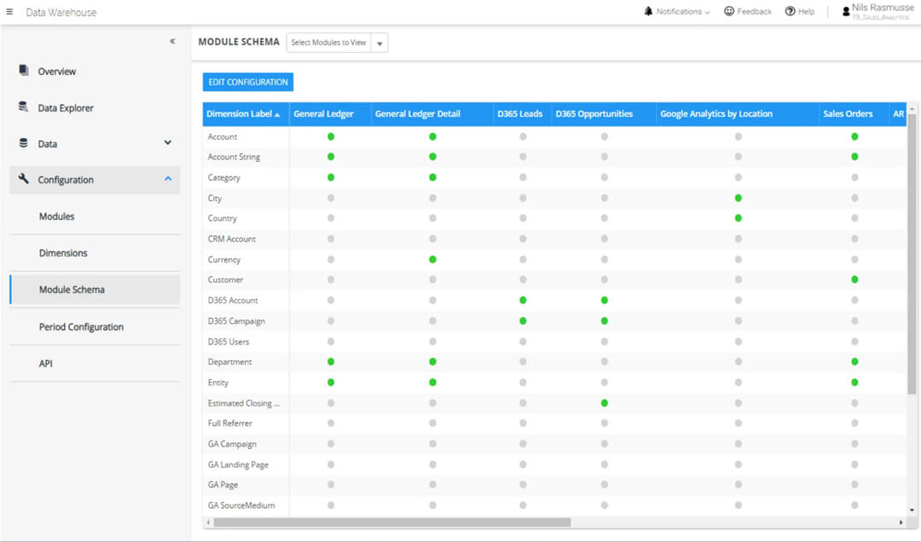Open Overview from the sidebar icon
The width and height of the screenshot is (921, 542).
pyautogui.click(x=24, y=71)
